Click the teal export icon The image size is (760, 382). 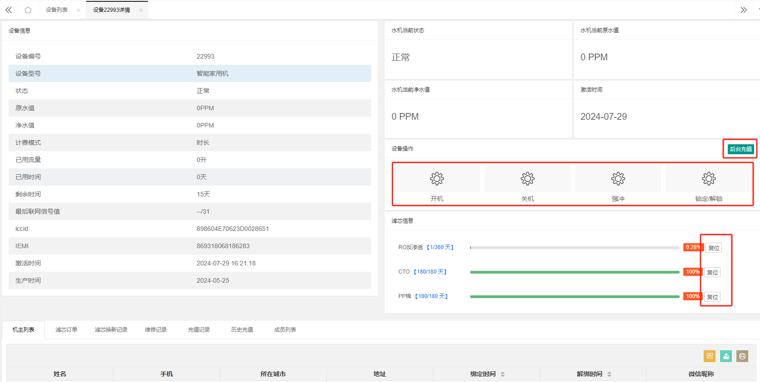point(726,356)
